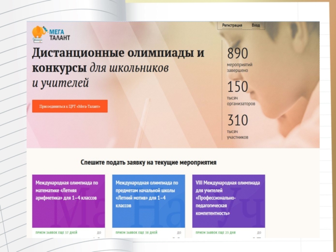Click «Спешите подать заявку на текущие мероприятия» heading
Viewport: 336px width, 252px height.
coord(148,163)
